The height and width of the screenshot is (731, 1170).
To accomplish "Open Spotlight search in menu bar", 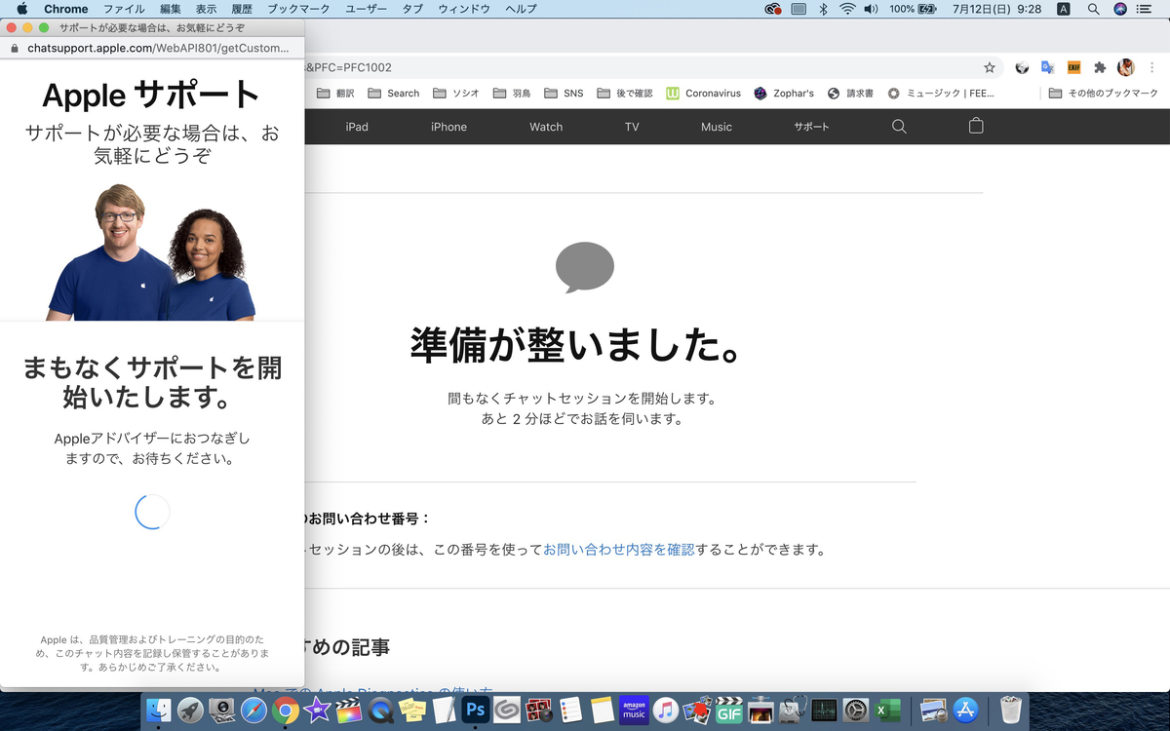I will [x=1093, y=9].
